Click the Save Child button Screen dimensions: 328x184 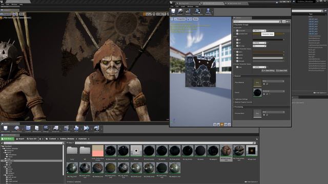point(282,71)
